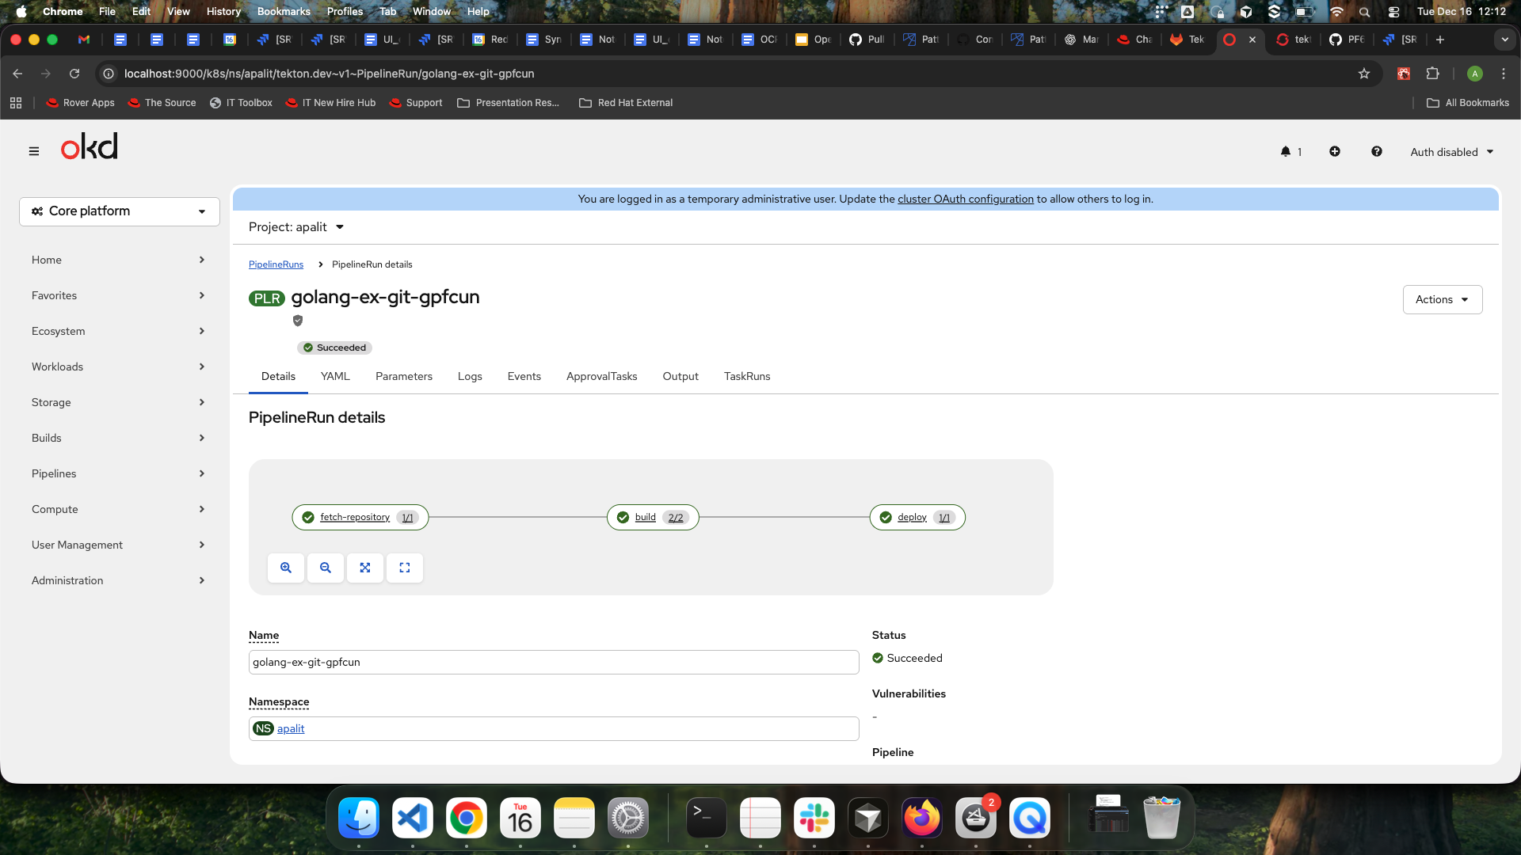Expand the Pipelines navigation section

click(x=119, y=473)
